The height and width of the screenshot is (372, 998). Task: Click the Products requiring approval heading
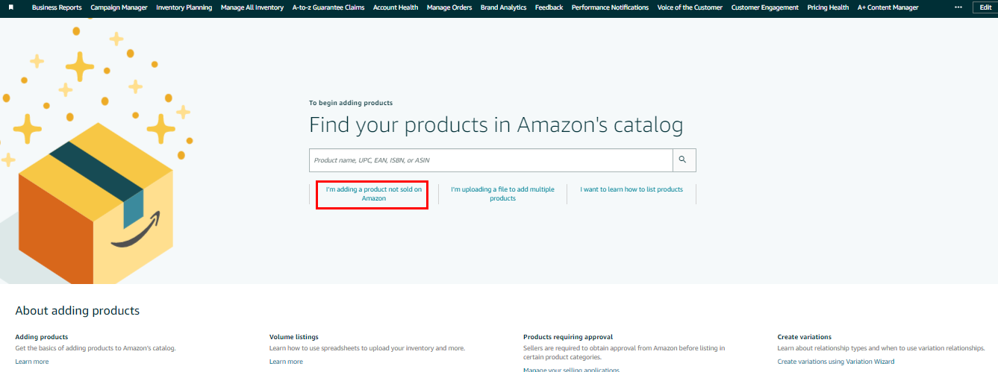coord(568,337)
